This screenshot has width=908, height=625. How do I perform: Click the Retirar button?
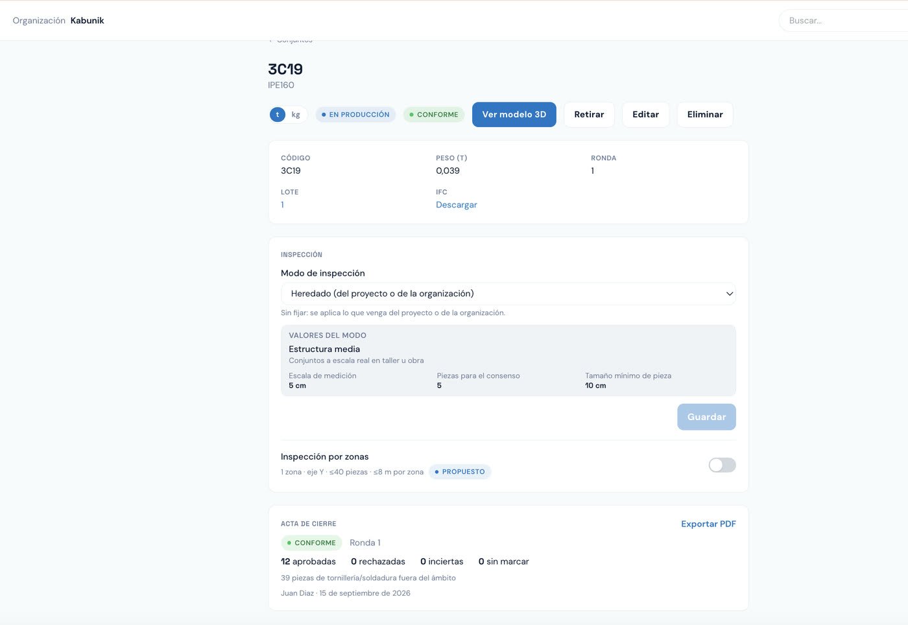pyautogui.click(x=589, y=115)
